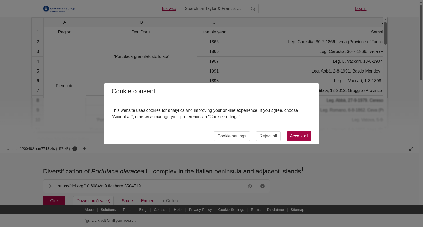This screenshot has width=423, height=227.
Task: Open the Browse link
Action: [x=169, y=9]
